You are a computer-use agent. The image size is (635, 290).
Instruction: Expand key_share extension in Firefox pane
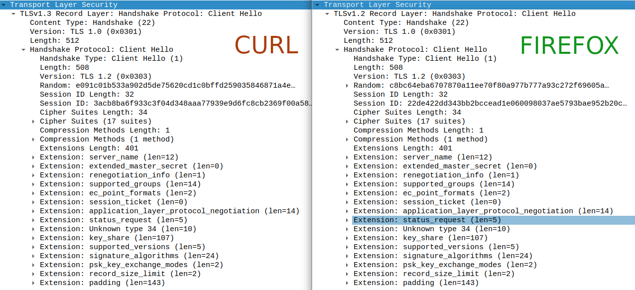[x=347, y=238]
